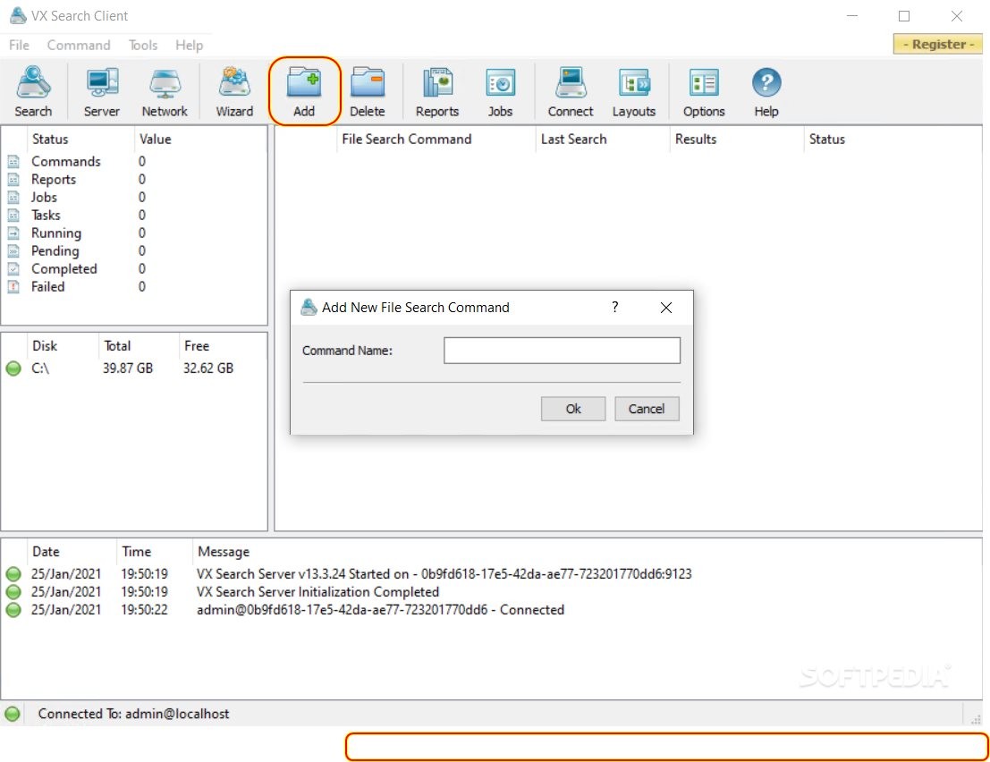Screen dimensions: 990x762
Task: Select the 'Pending' status row text
Action: coord(55,250)
